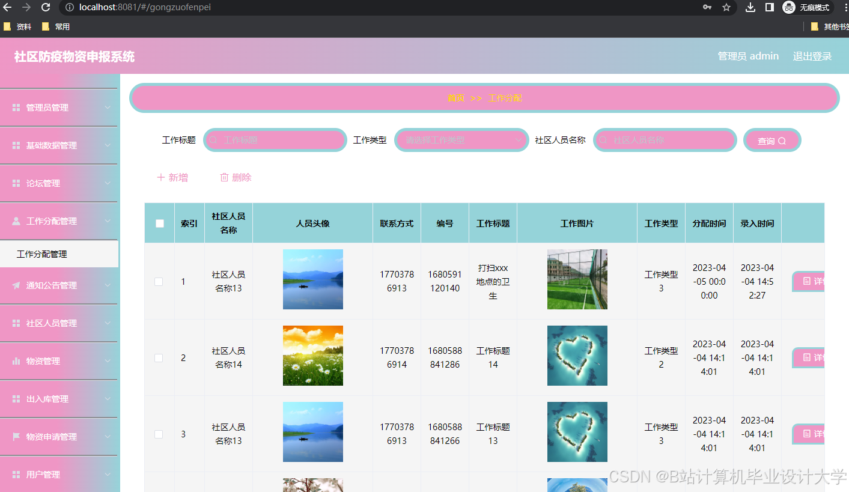Collapse 工作分配管理 menu chevron
Viewport: 849px width, 492px height.
tap(108, 221)
